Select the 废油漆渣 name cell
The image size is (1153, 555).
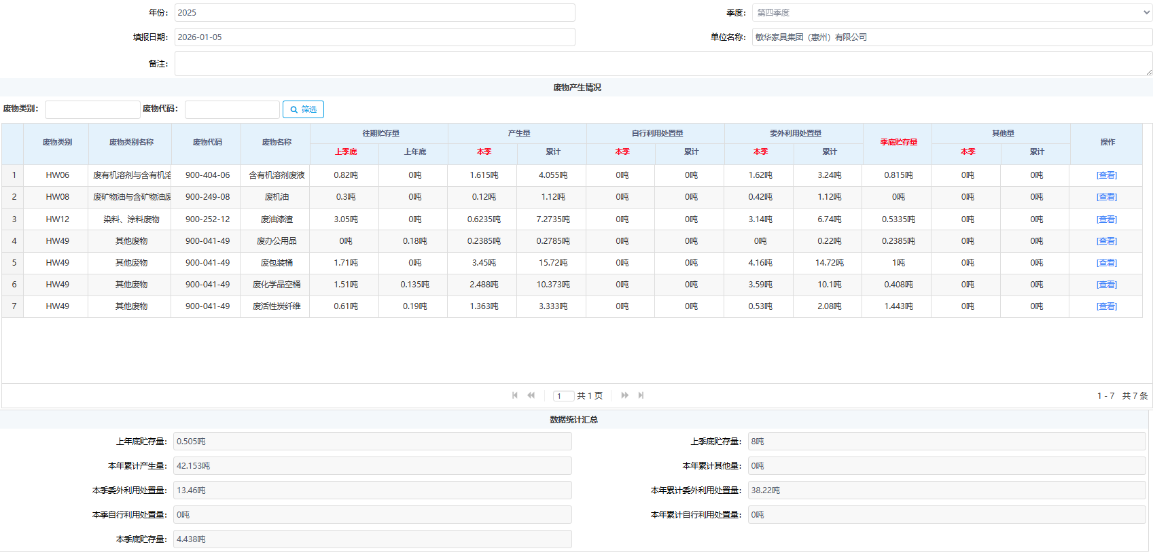click(x=277, y=219)
